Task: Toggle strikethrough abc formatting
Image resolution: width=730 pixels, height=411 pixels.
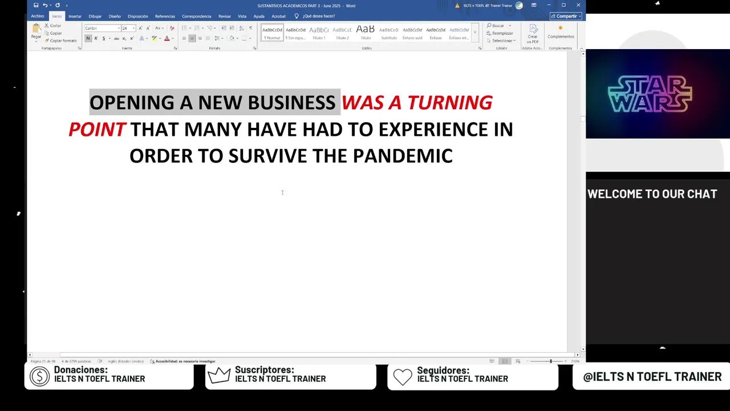Action: click(x=116, y=38)
